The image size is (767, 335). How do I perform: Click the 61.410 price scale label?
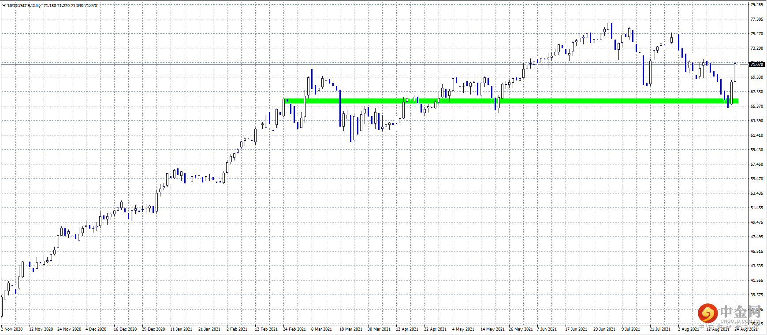[x=757, y=135]
